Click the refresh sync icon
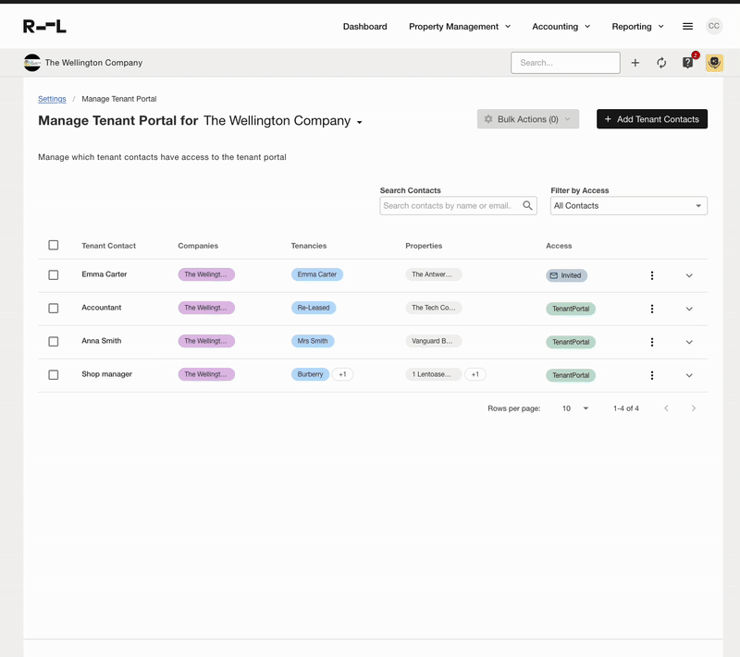Viewport: 740px width, 657px height. coord(661,63)
